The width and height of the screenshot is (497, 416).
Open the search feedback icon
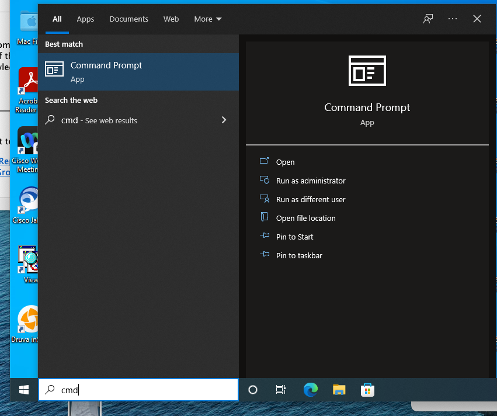click(428, 19)
